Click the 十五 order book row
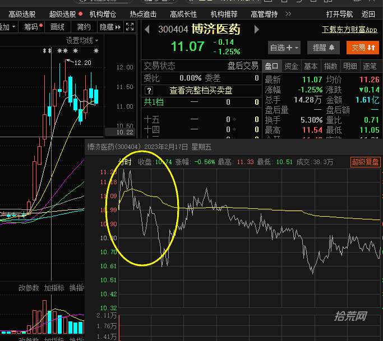Screen dimensions: 383x341 tap(201, 119)
